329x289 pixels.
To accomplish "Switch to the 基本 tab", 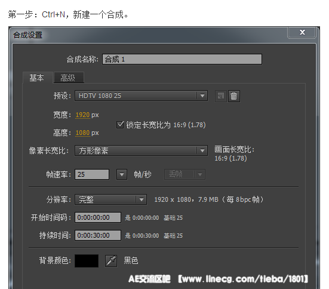I will 37,78.
